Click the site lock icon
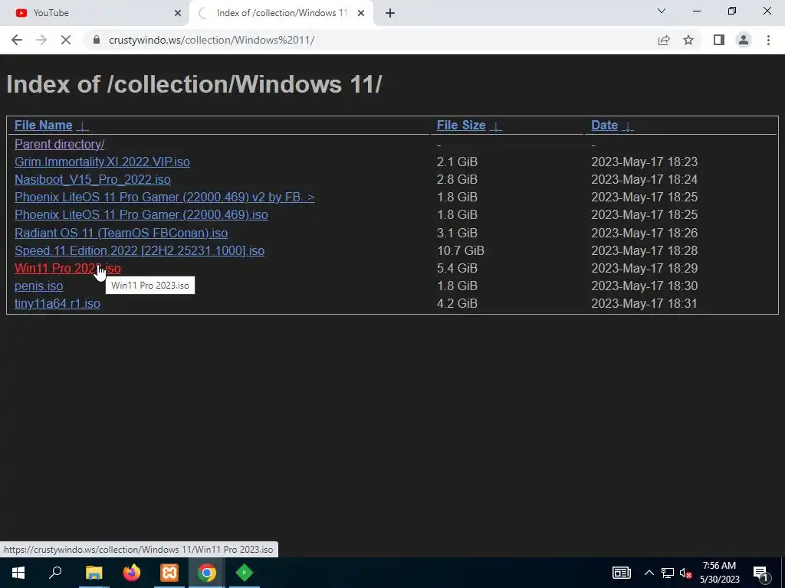This screenshot has width=785, height=588. (97, 40)
